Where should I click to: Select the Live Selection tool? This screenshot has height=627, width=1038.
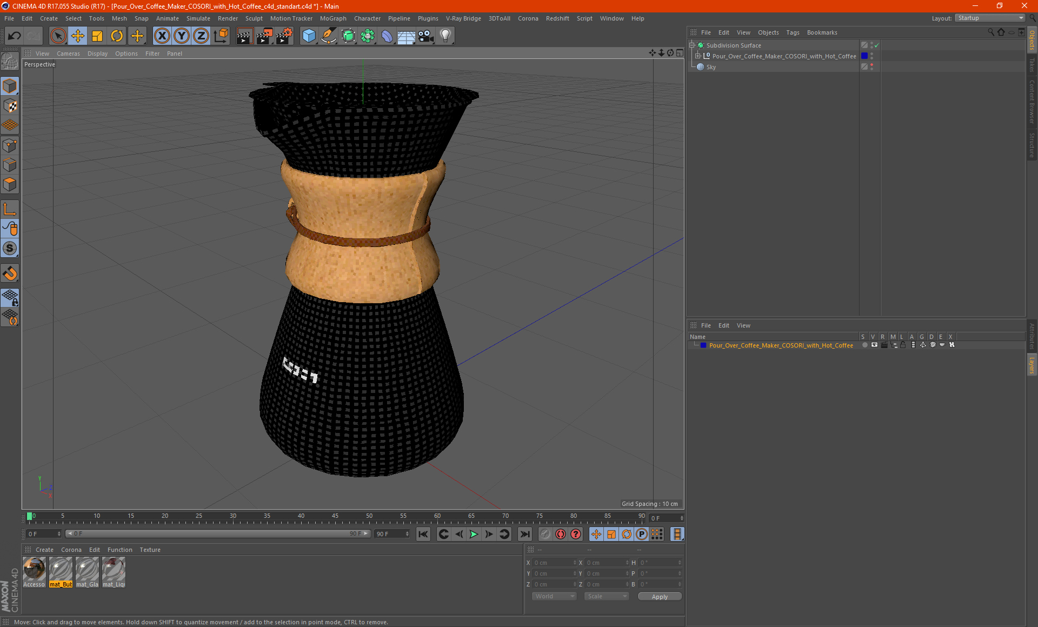point(58,36)
